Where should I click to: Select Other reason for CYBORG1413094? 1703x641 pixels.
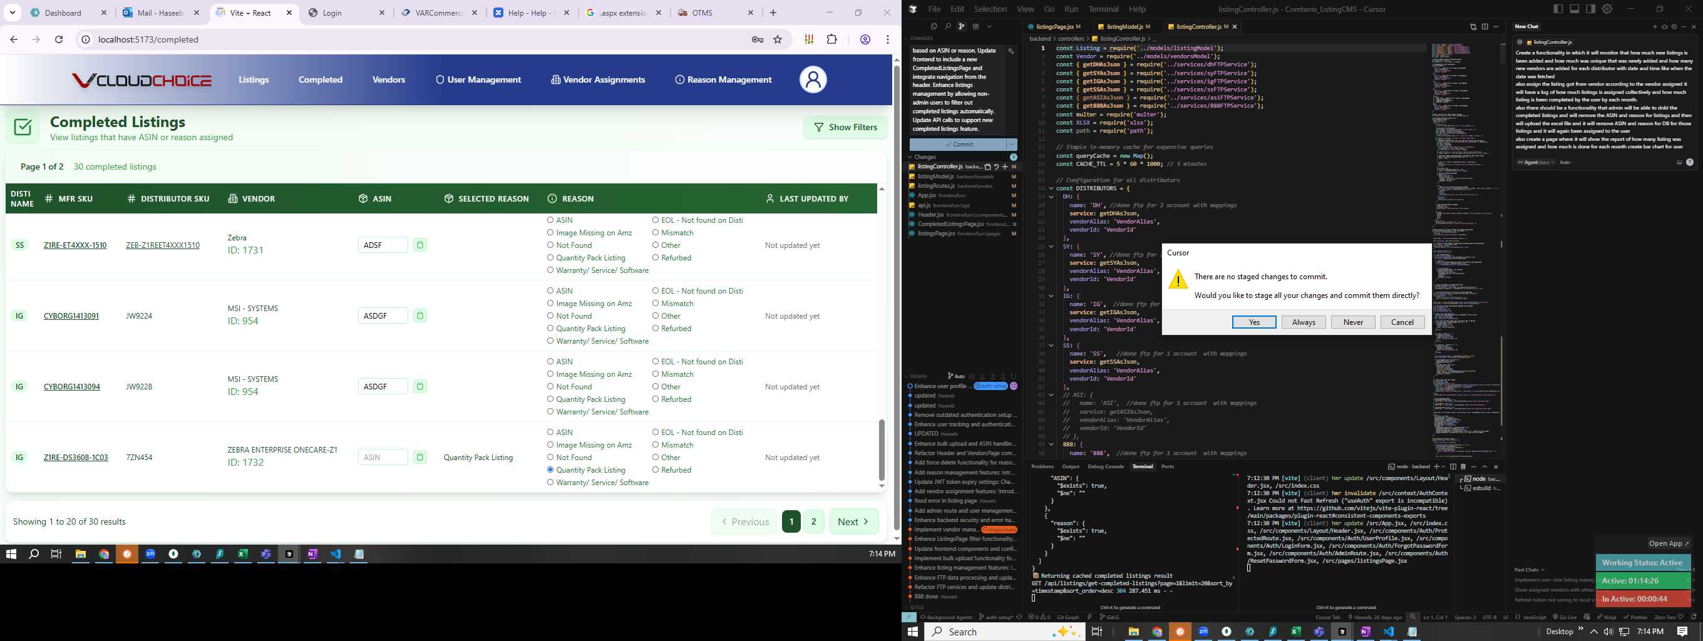pyautogui.click(x=655, y=387)
